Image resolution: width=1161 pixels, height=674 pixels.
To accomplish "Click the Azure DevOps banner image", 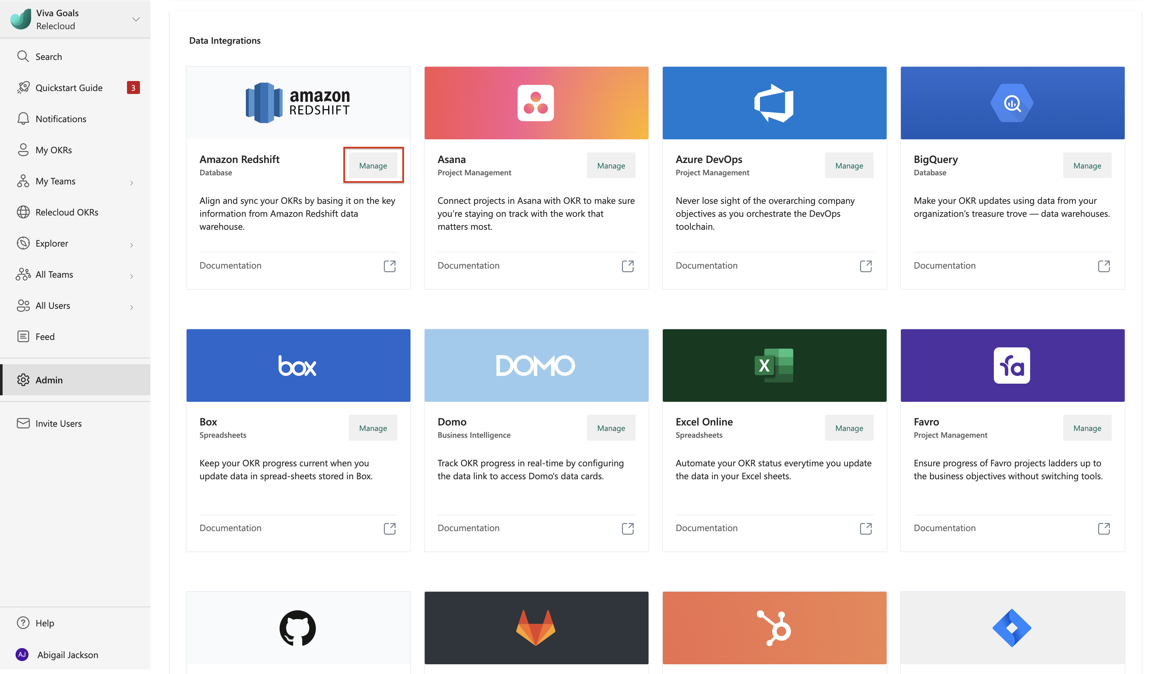I will pyautogui.click(x=774, y=103).
